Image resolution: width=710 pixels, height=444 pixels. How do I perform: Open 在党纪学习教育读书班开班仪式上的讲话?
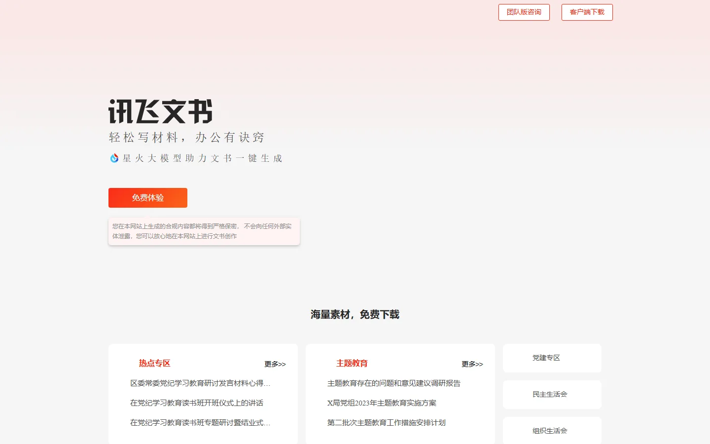[x=197, y=403]
